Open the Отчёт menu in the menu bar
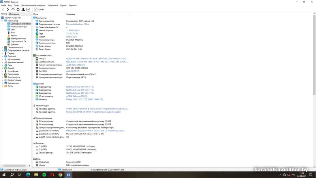 [16, 6]
